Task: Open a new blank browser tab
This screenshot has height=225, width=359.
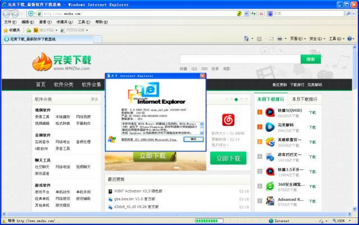Action: (98, 39)
